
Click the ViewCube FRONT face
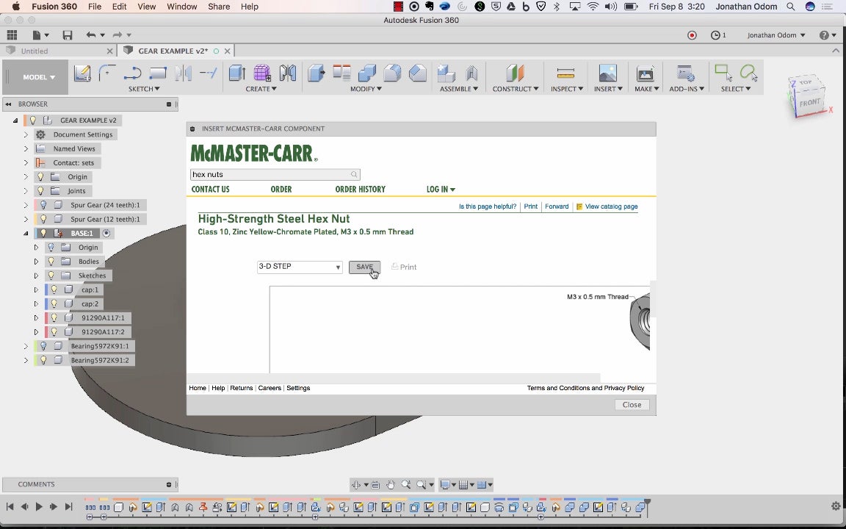809,103
